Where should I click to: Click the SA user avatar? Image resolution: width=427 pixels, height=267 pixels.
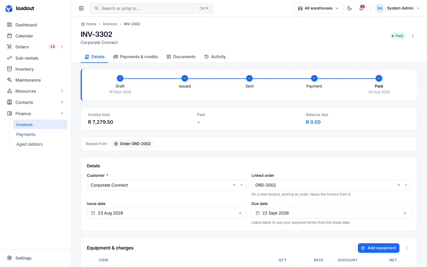[380, 8]
